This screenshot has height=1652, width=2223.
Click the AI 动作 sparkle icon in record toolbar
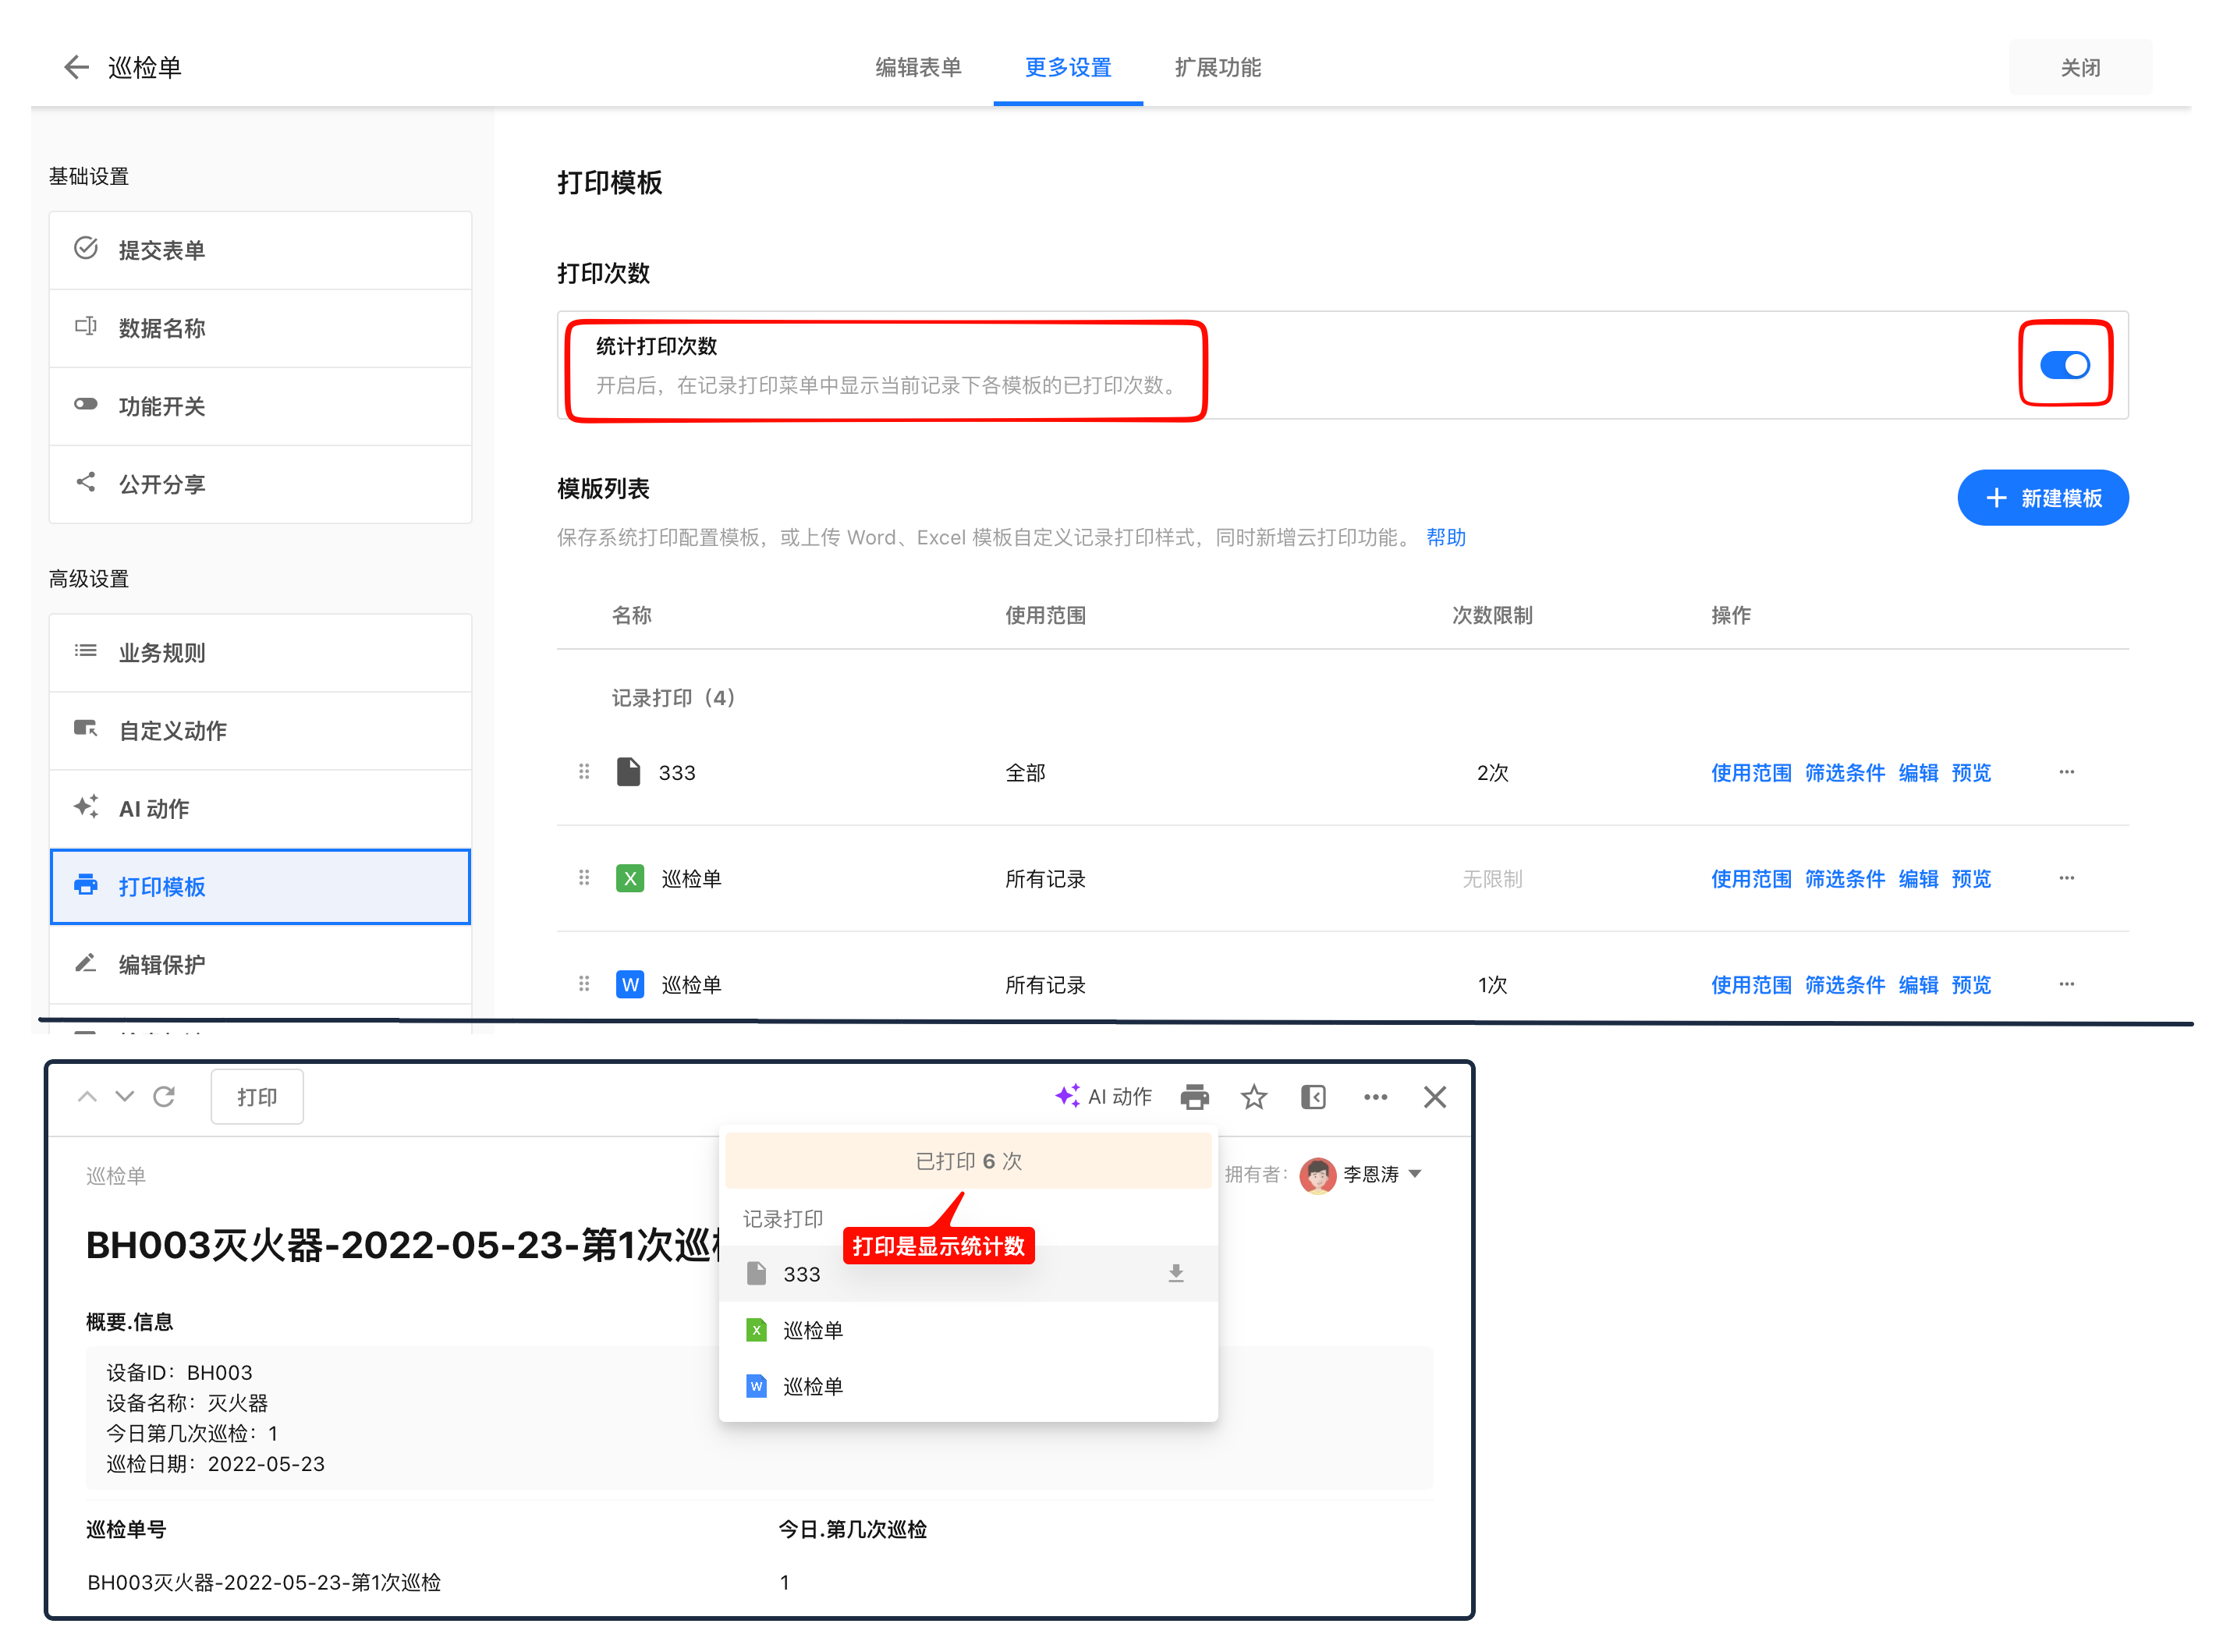[x=1067, y=1096]
